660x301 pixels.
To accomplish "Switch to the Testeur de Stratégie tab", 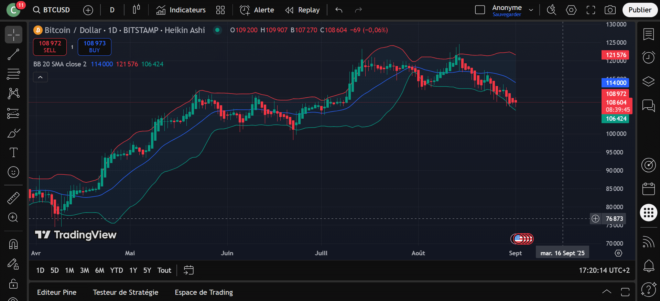I will tap(126, 292).
